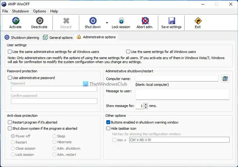238x167 pixels.
Task: Select the Administrative options tab
Action: (96, 37)
